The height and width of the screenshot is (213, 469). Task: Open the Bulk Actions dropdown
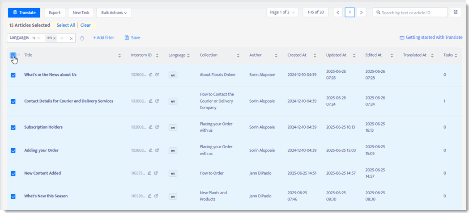[114, 13]
